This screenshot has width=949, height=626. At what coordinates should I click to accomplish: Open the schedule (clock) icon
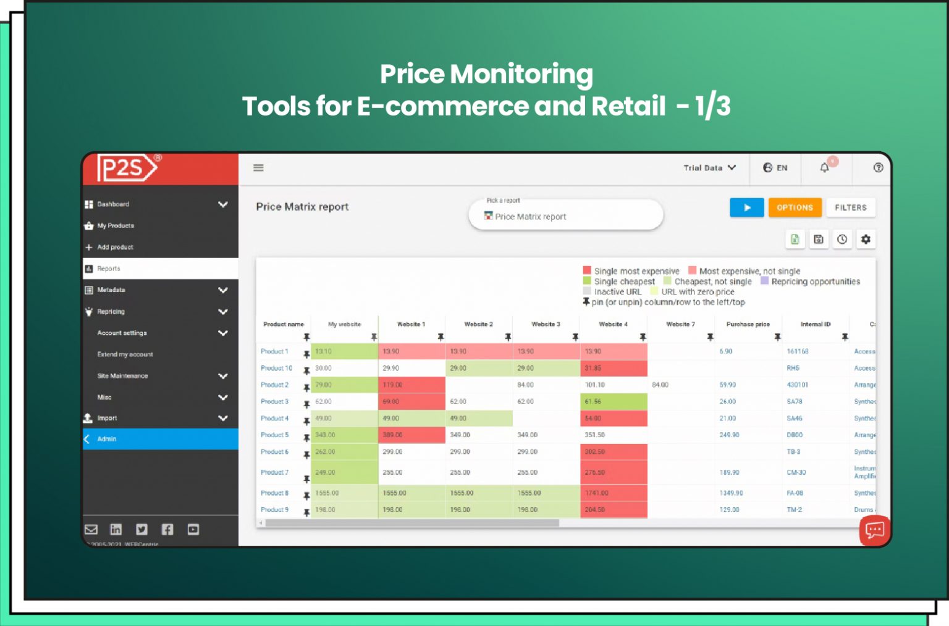[x=842, y=240]
